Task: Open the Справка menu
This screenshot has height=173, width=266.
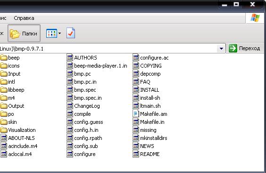Action: (x=24, y=18)
